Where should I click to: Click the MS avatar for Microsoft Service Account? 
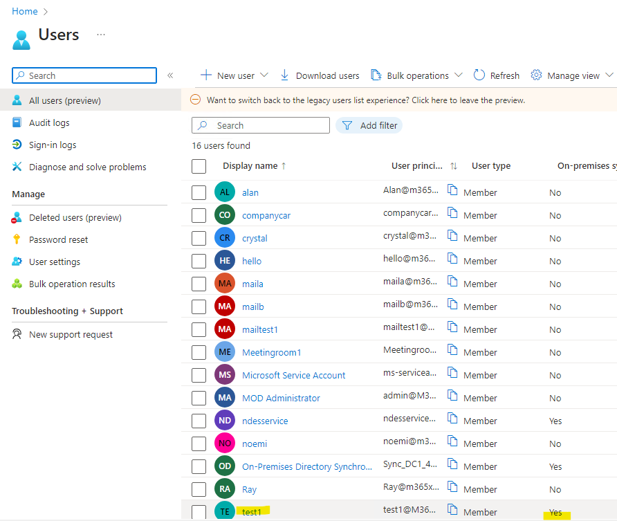tap(225, 374)
